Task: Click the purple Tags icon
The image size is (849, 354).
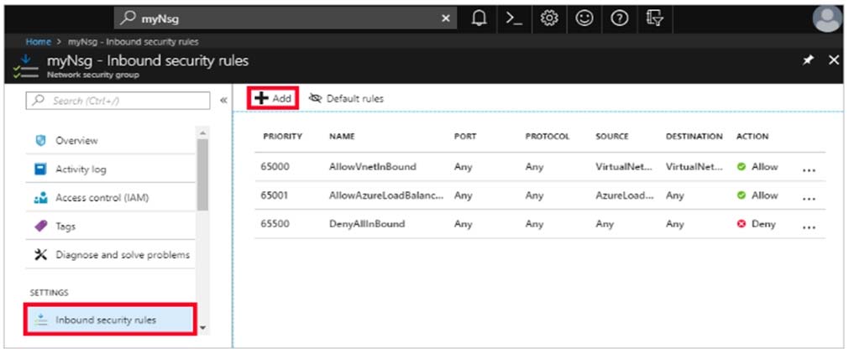Action: point(39,226)
